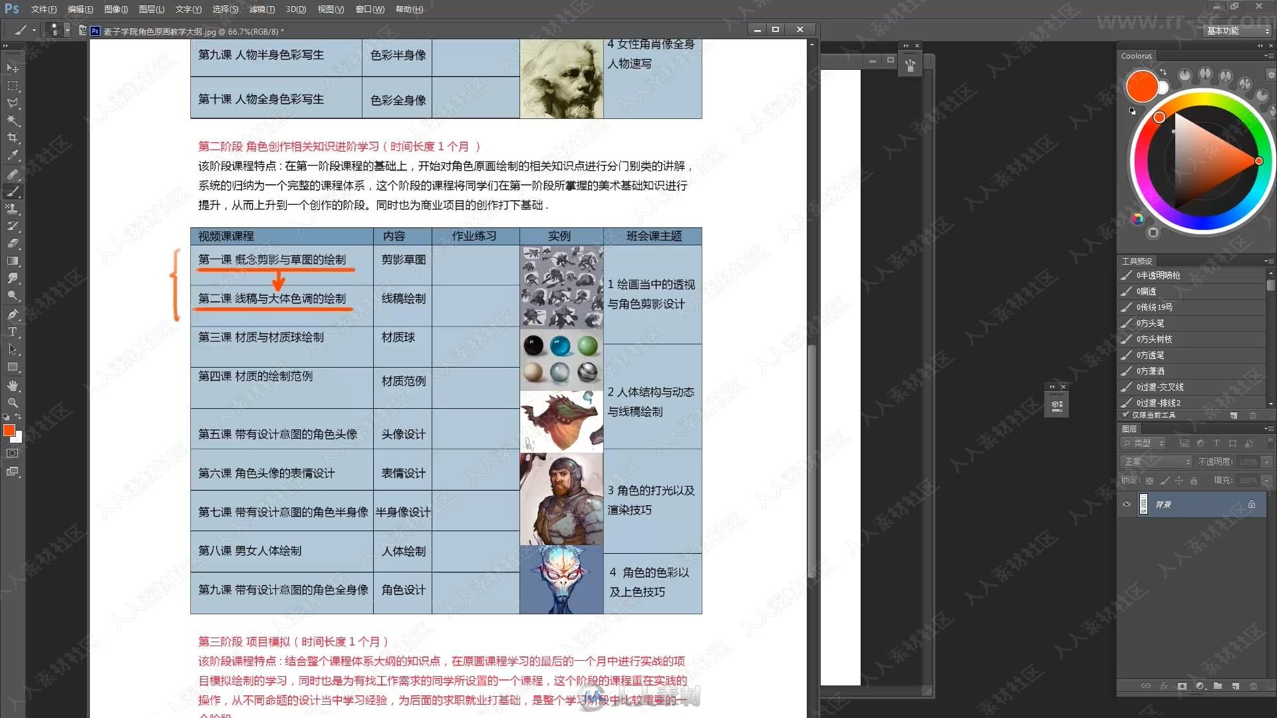The image size is (1277, 718).
Task: Select the 0方头笔 tool preset
Action: [1191, 323]
